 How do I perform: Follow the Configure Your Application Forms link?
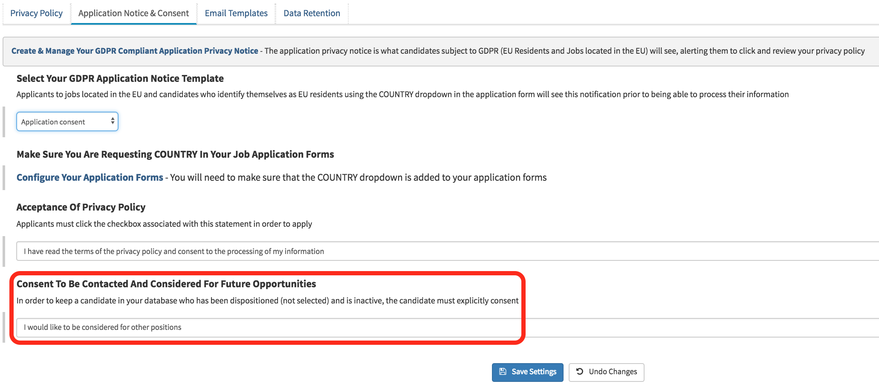point(90,177)
